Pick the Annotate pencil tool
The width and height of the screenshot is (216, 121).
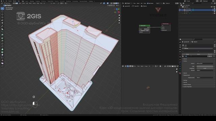click(x=2, y=26)
